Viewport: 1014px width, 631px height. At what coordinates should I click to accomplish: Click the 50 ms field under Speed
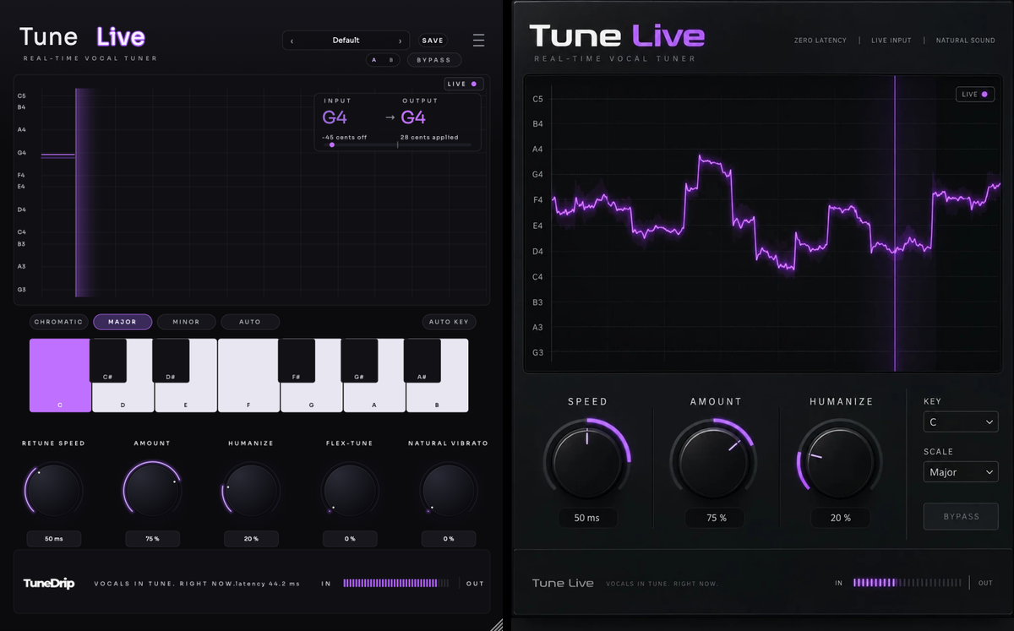587,518
